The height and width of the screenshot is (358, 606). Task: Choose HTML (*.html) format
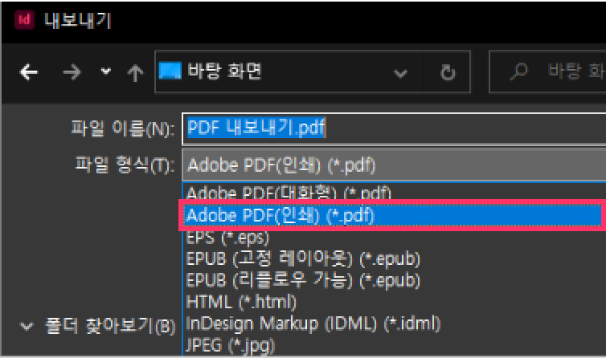[394, 303]
